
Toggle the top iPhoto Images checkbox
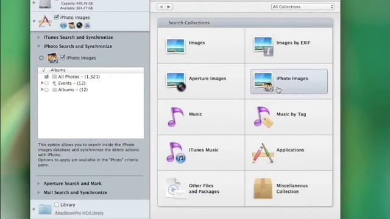[x=56, y=17]
